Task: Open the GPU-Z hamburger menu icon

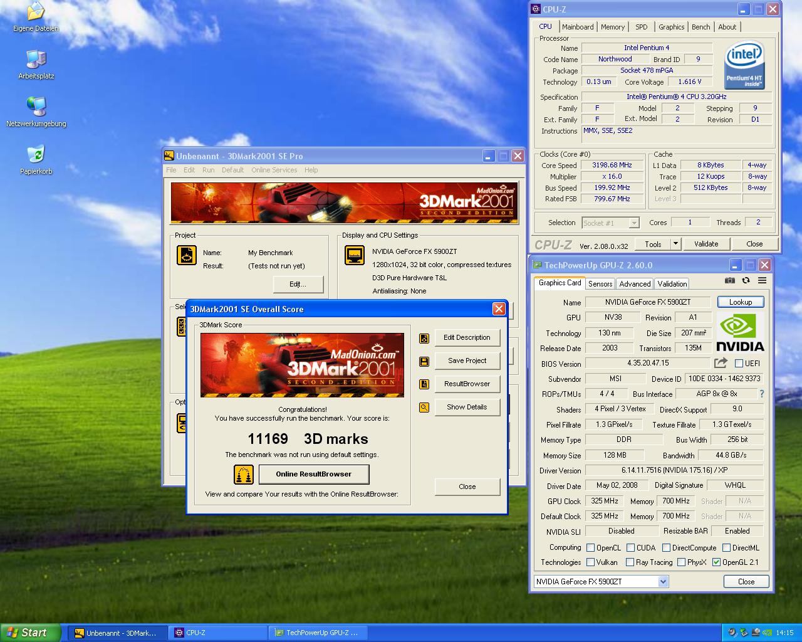Action: pyautogui.click(x=762, y=280)
